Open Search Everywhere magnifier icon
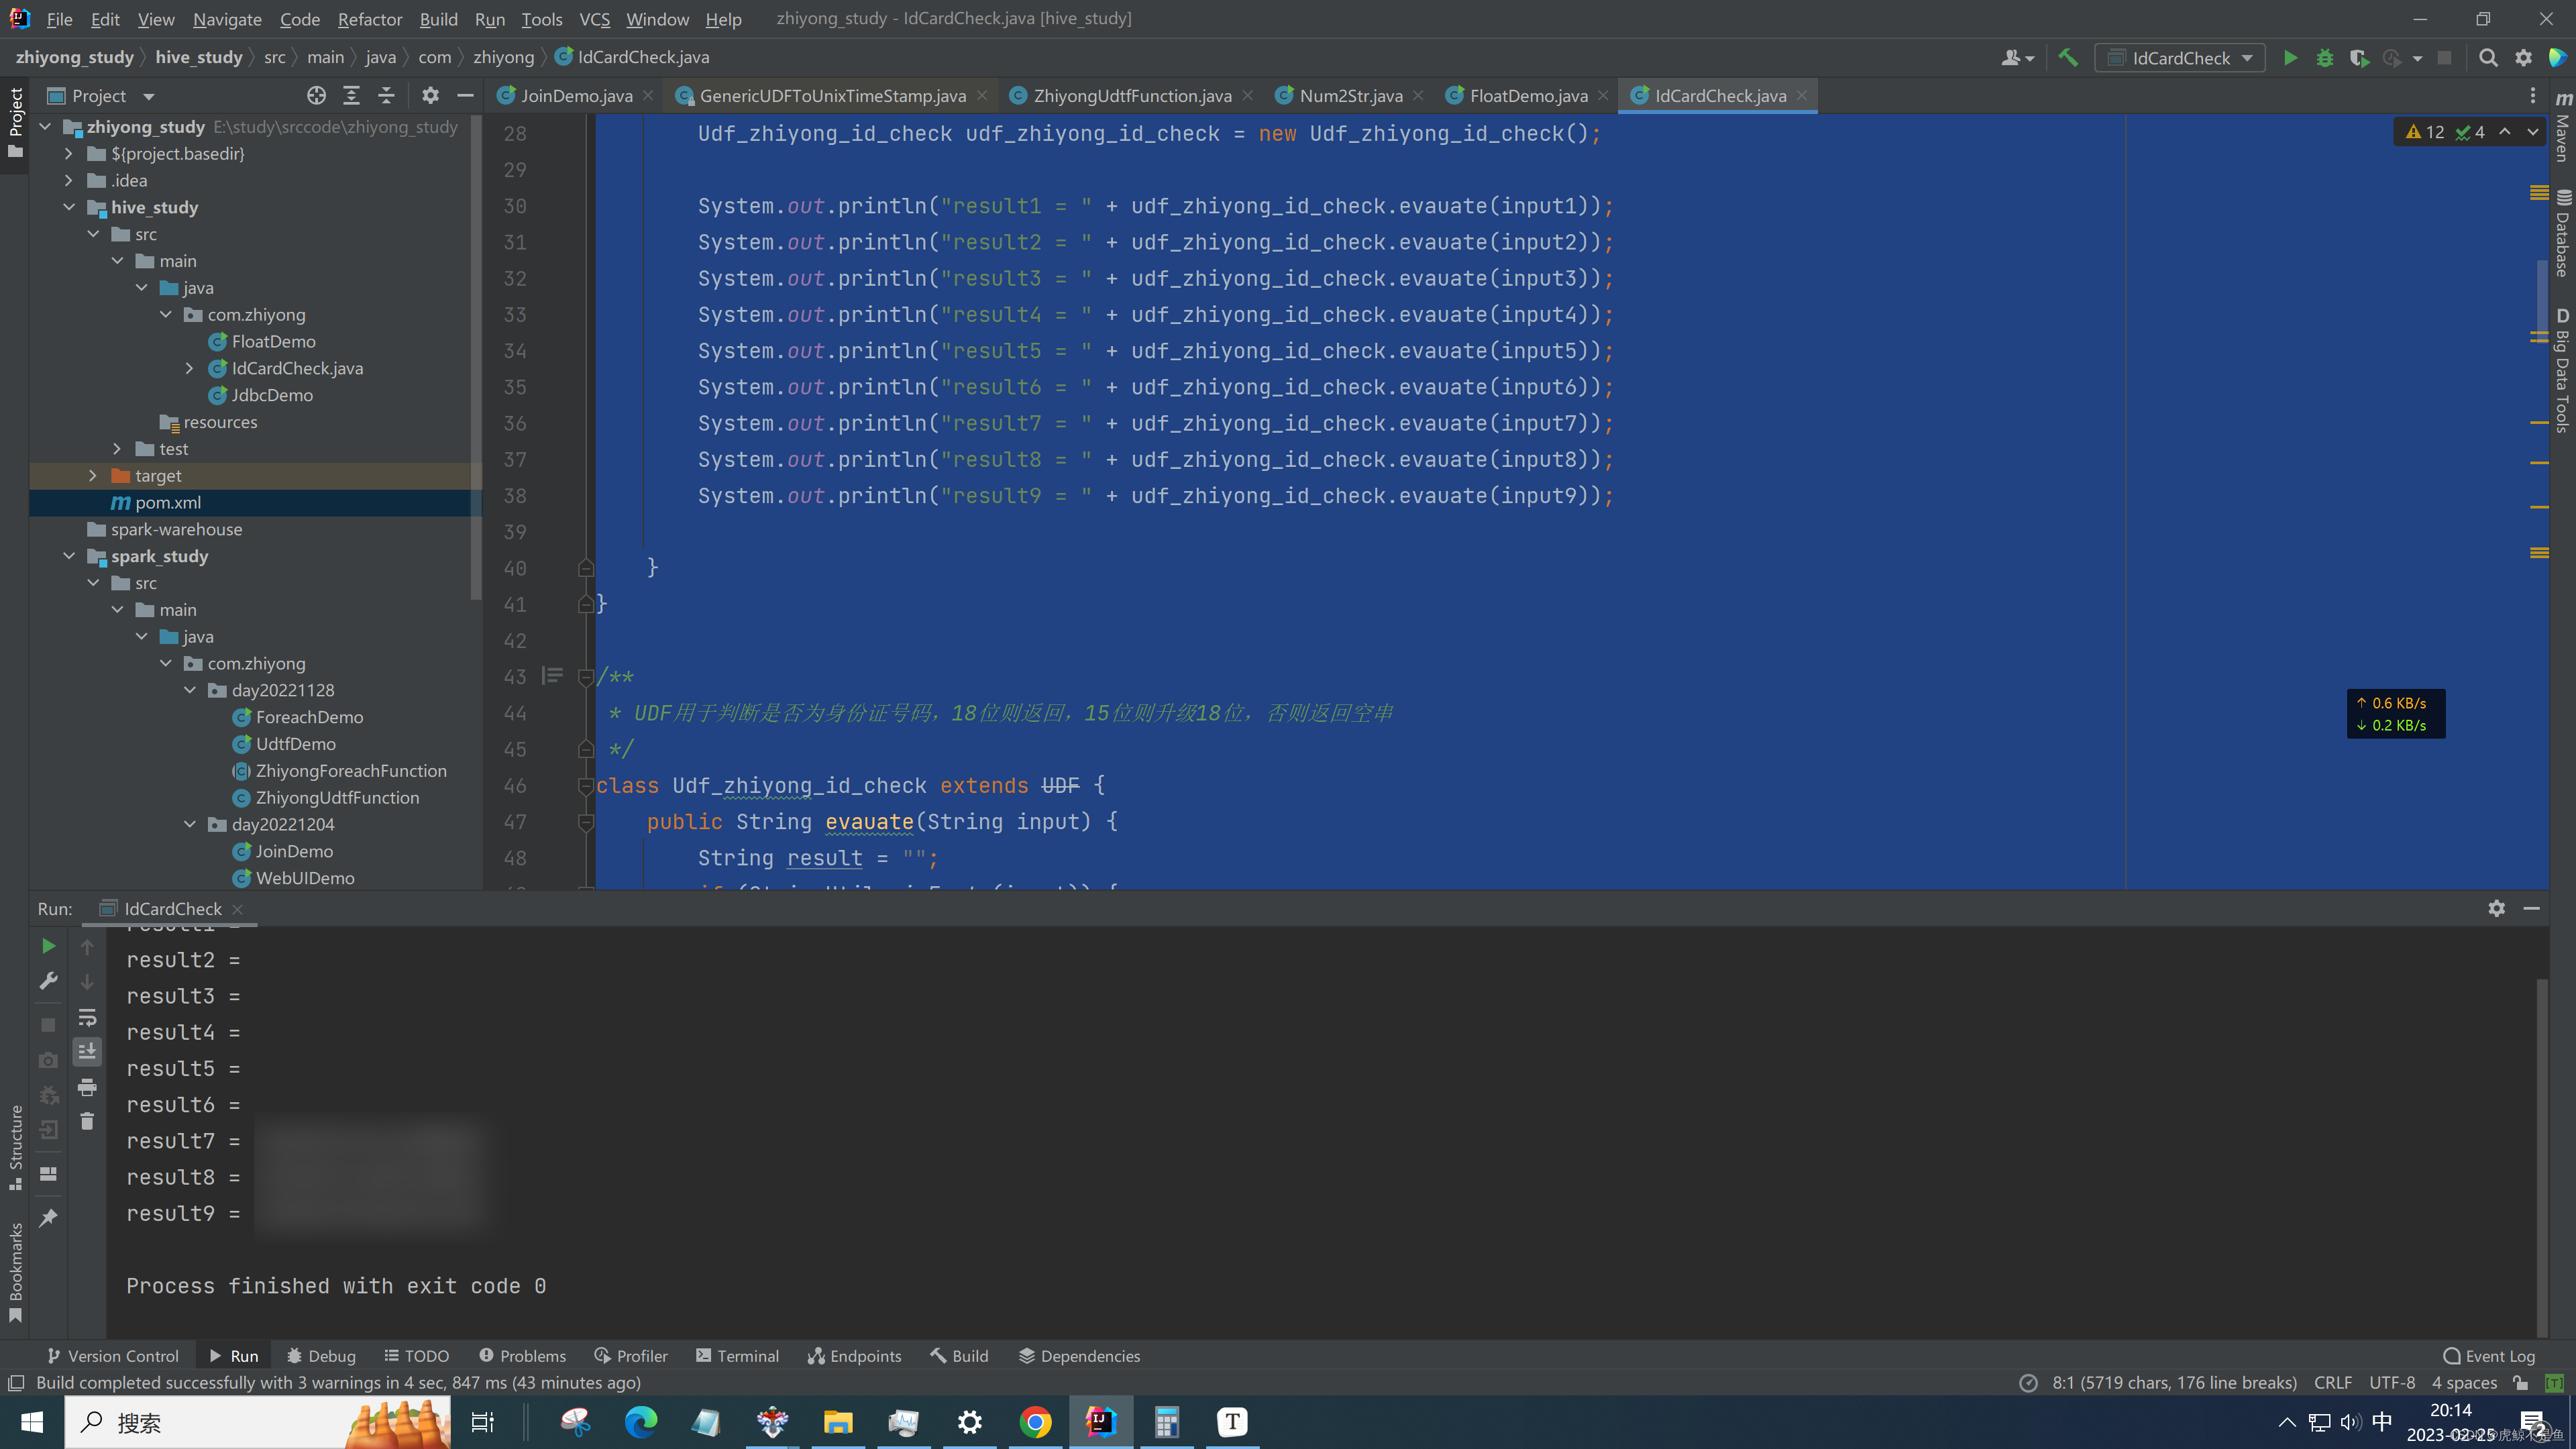The width and height of the screenshot is (2576, 1449). tap(2489, 58)
